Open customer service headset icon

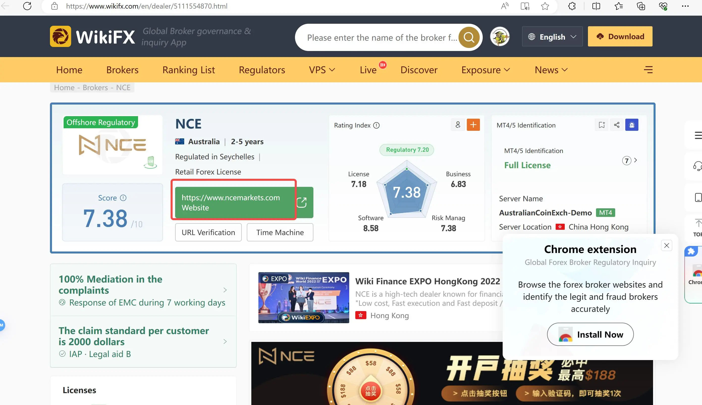point(697,166)
